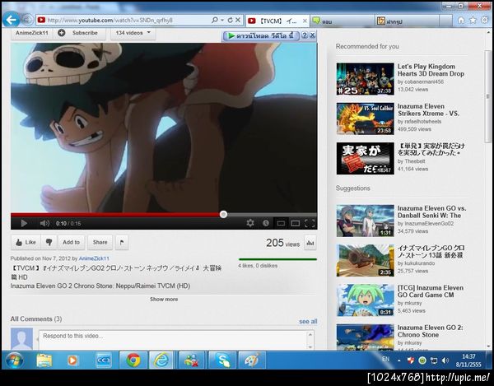
Task: Click the browser forward arrow button
Action: (x=27, y=20)
